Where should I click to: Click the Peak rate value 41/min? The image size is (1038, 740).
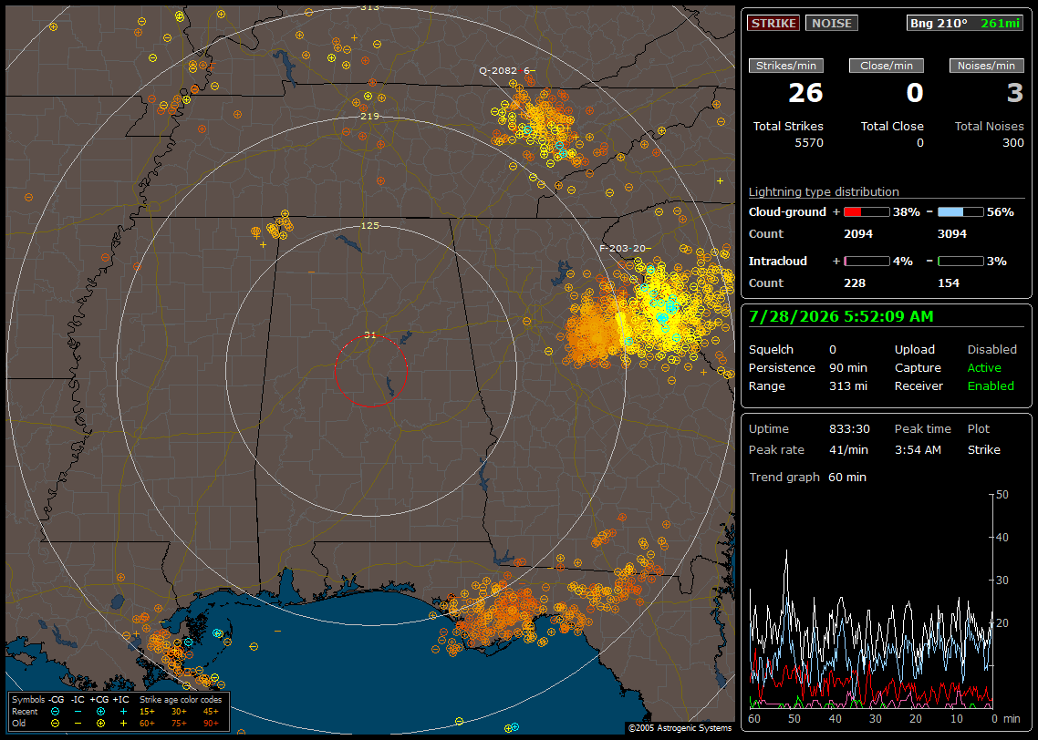[849, 449]
